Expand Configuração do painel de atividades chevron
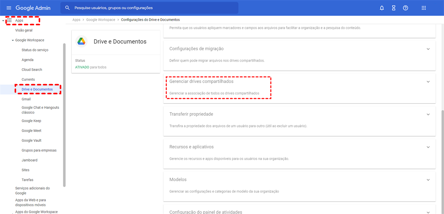The height and width of the screenshot is (214, 444). pyautogui.click(x=428, y=212)
